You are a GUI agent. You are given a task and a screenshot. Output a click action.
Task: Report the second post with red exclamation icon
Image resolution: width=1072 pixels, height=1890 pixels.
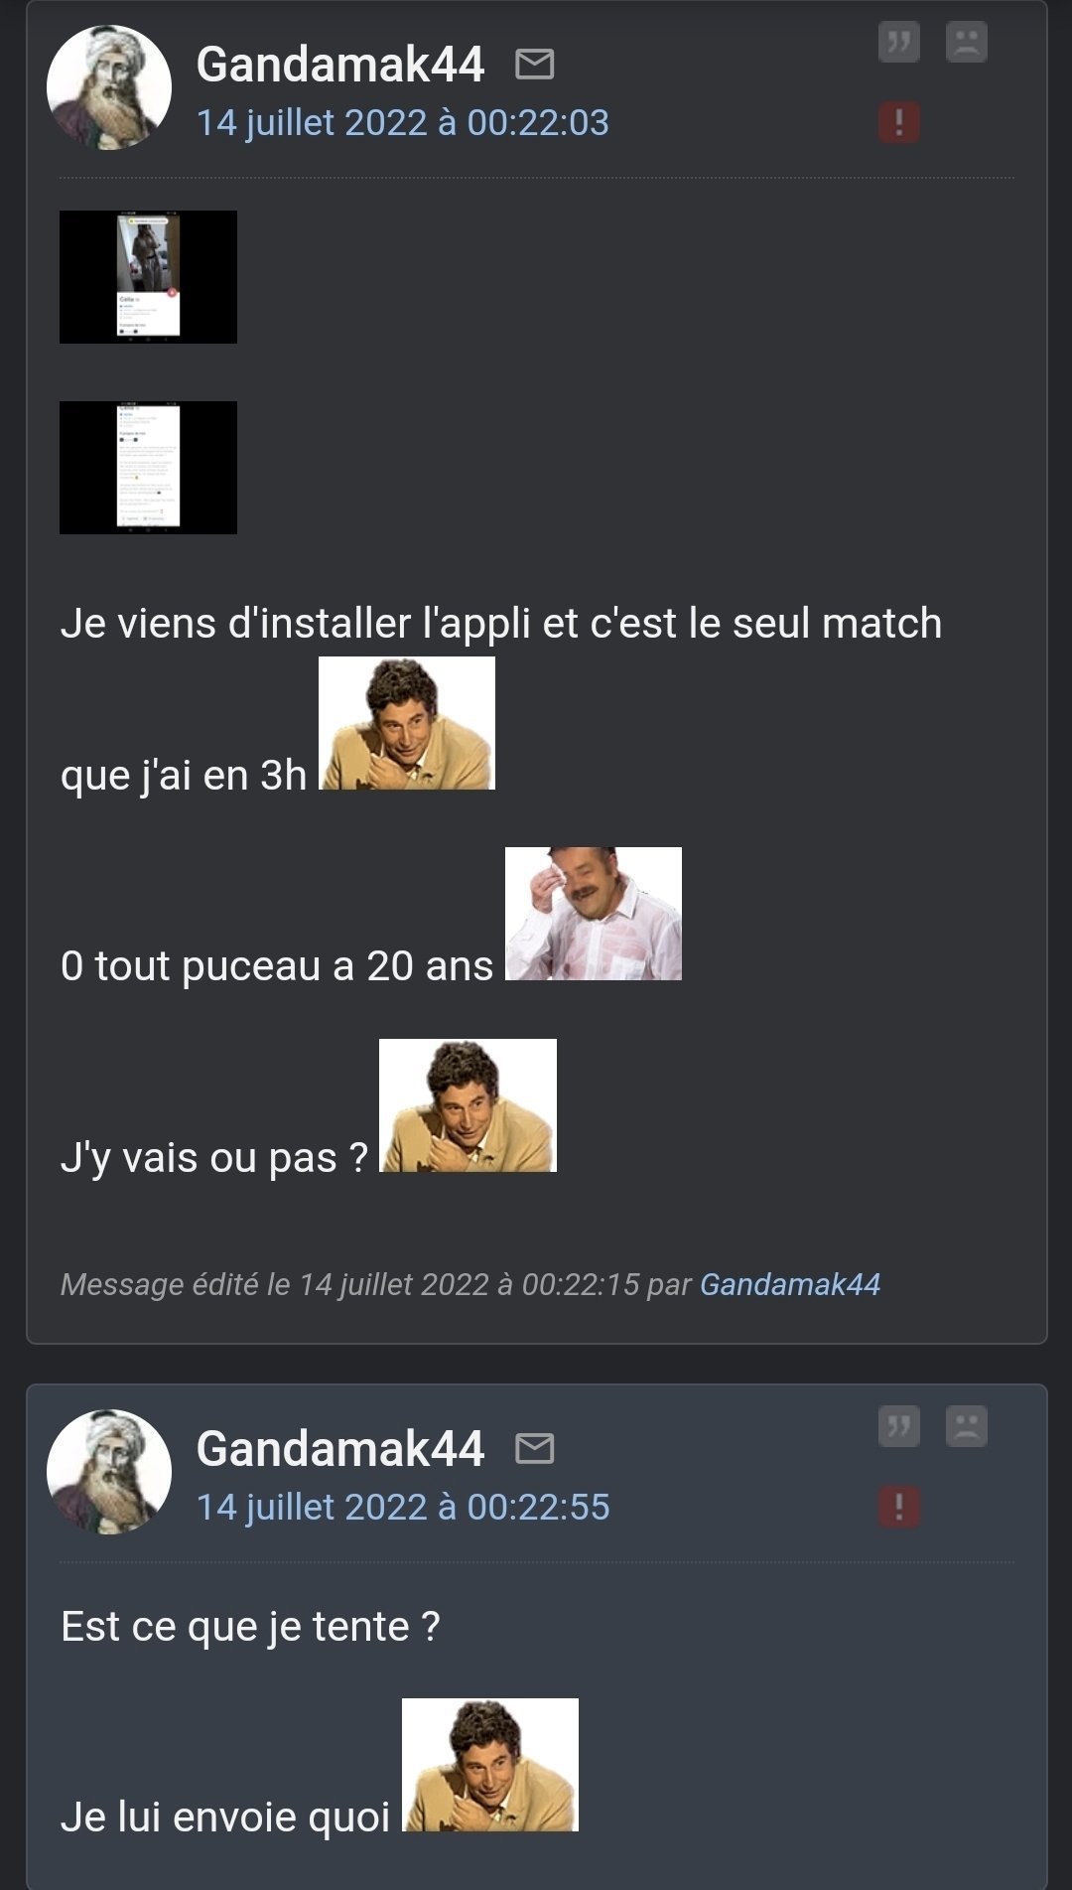[x=898, y=1507]
